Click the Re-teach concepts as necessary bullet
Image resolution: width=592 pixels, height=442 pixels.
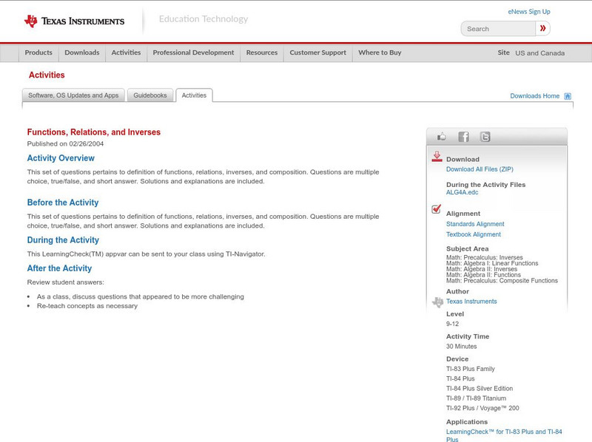87,306
